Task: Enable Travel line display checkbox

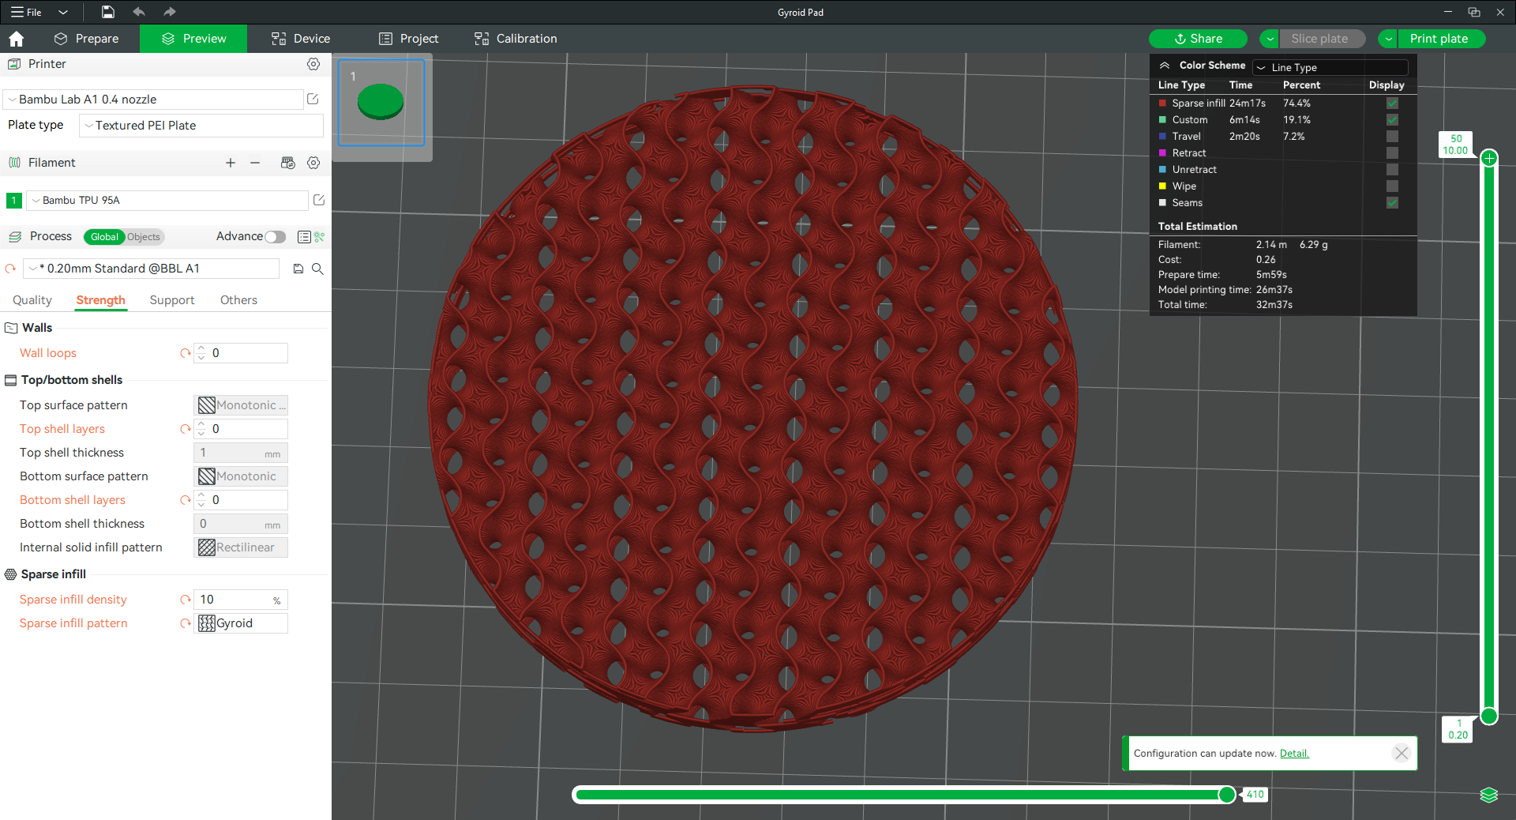Action: click(1392, 137)
